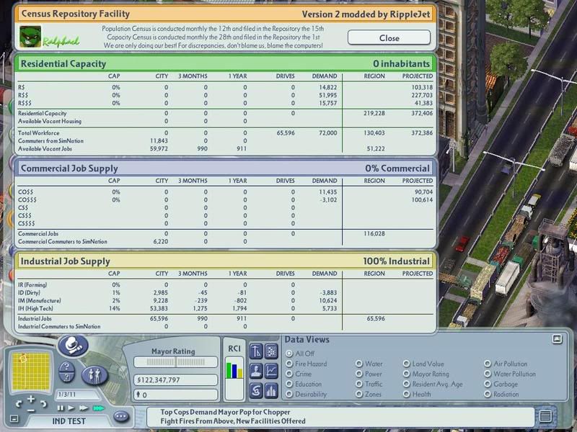Open the news list icon beside ticker
This screenshot has height=432, width=577.
[x=545, y=416]
